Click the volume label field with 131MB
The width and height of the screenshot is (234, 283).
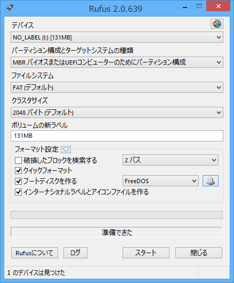[117, 136]
